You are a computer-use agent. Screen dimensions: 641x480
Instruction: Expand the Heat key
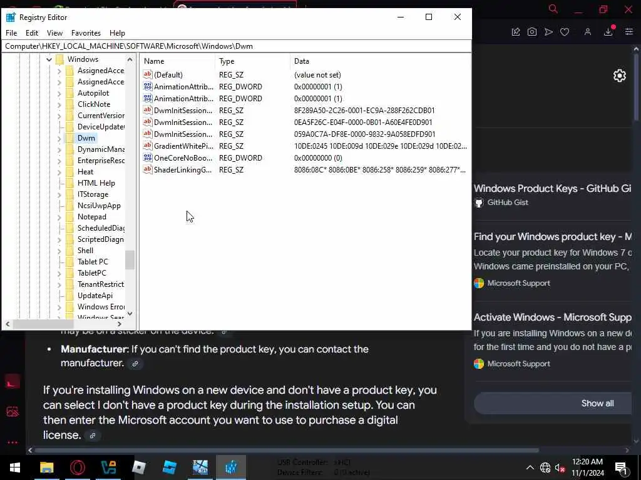pyautogui.click(x=59, y=172)
